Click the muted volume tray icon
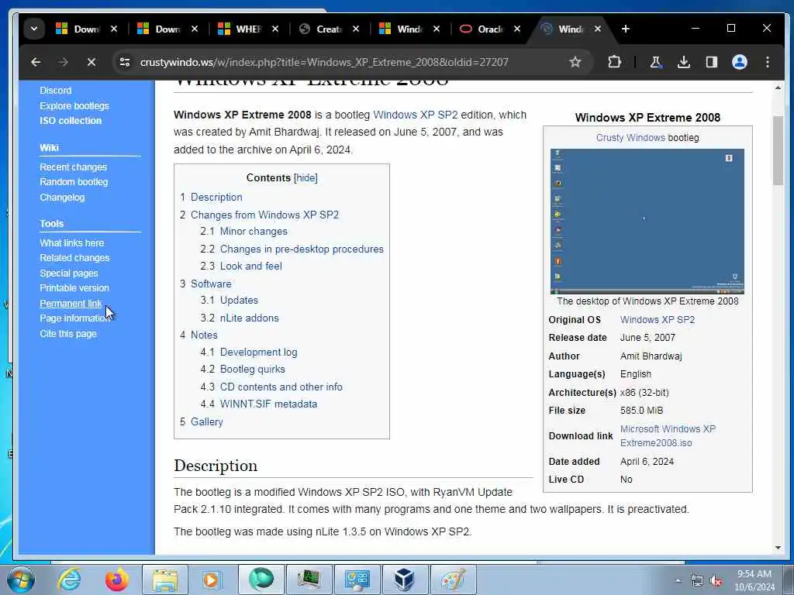The image size is (794, 595). (x=716, y=581)
